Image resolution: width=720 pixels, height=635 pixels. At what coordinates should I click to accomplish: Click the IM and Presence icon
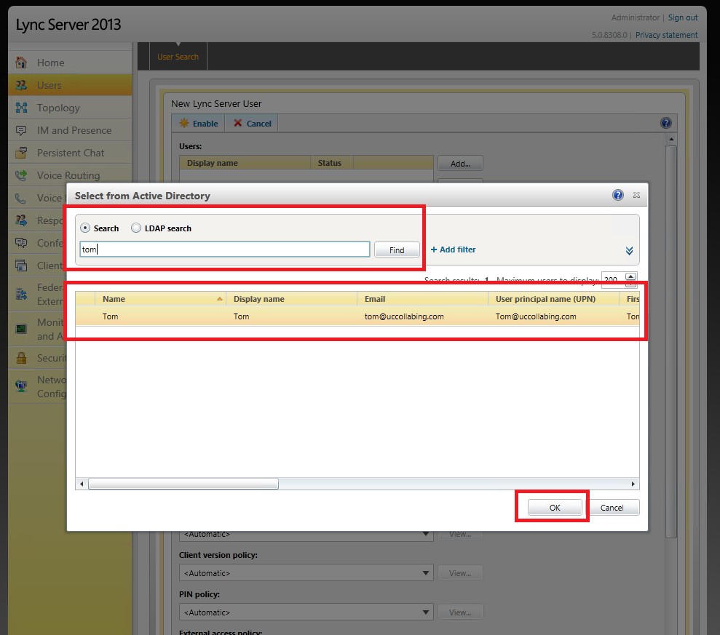(x=21, y=130)
